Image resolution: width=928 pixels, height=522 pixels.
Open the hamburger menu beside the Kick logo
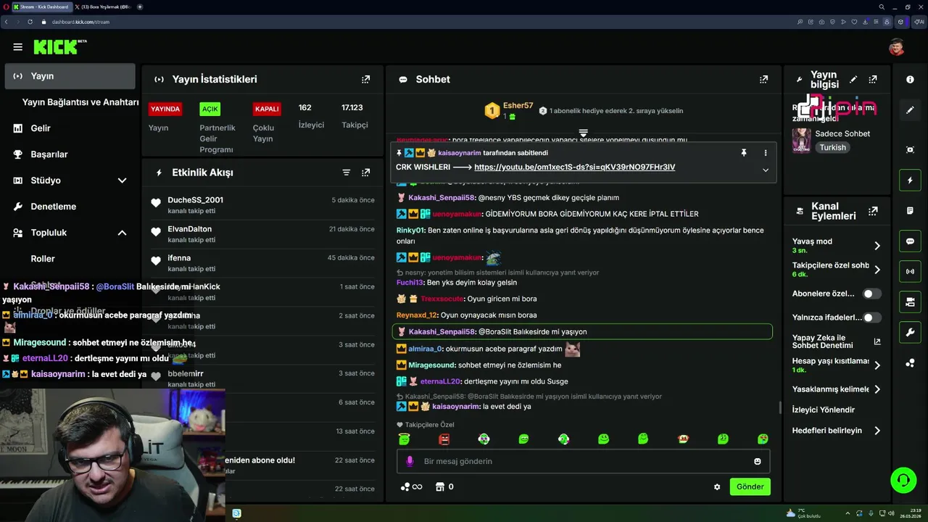coord(17,47)
